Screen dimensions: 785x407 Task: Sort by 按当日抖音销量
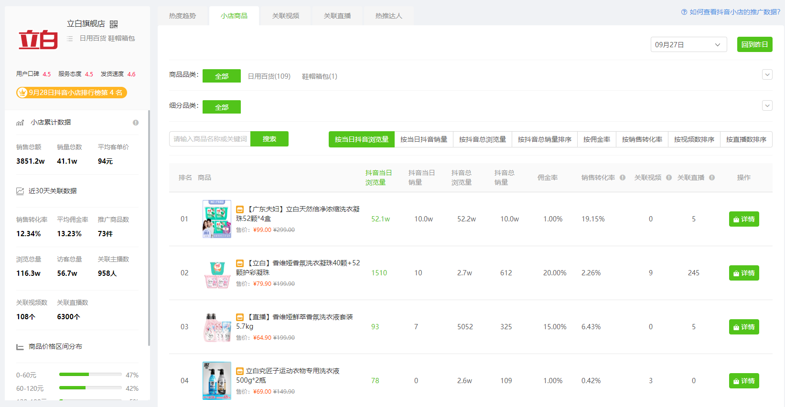[424, 139]
